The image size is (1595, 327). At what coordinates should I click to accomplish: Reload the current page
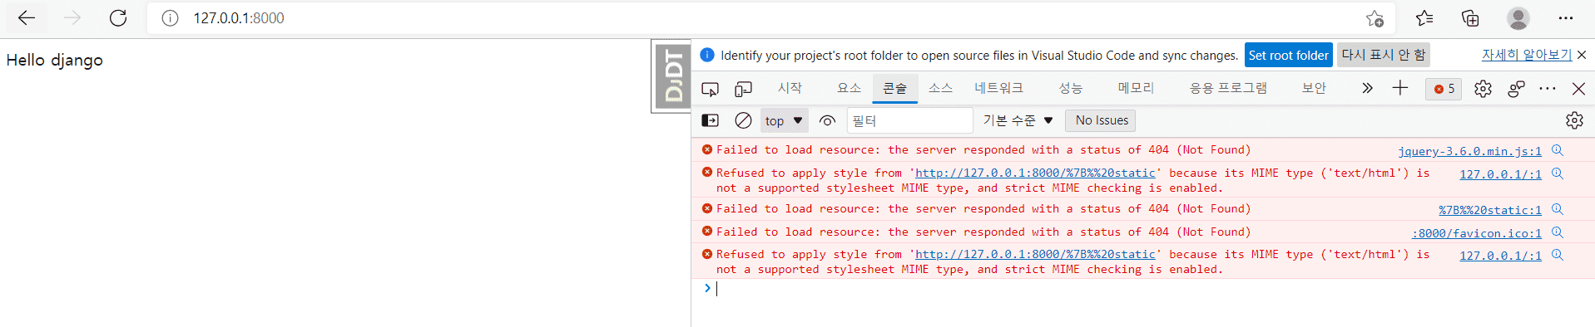[x=118, y=18]
